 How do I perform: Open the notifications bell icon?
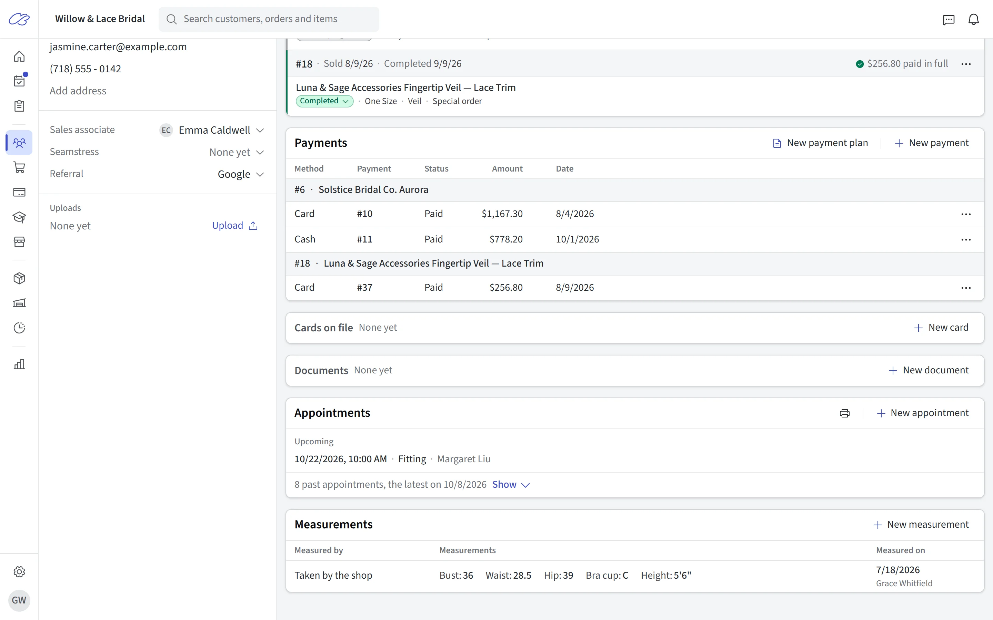(x=974, y=19)
